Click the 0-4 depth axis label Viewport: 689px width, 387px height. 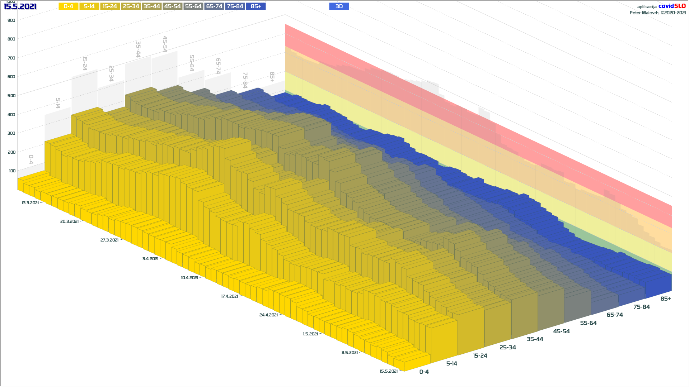pos(424,372)
